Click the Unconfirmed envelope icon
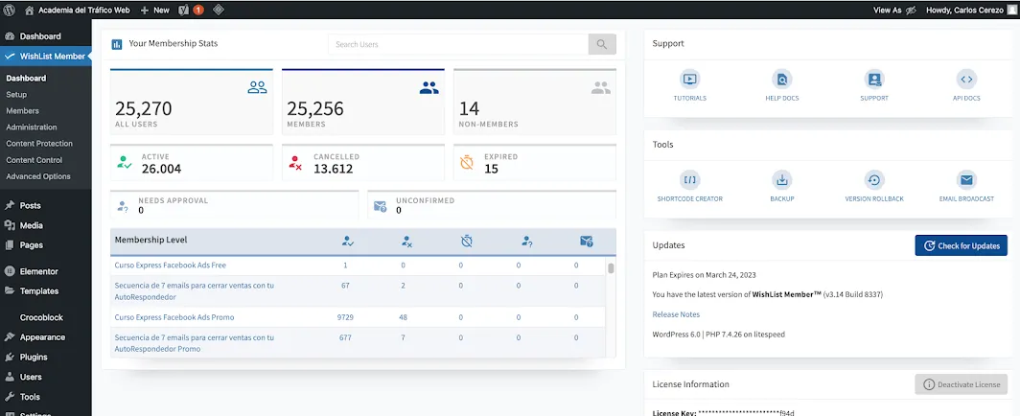The width and height of the screenshot is (1020, 416). tap(381, 207)
